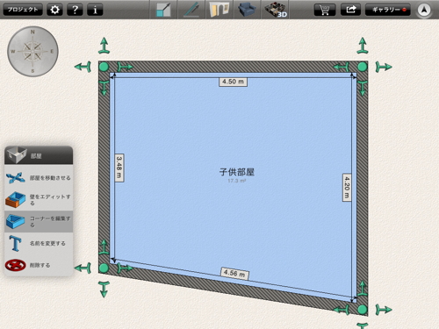Screen dimensions: 439x329
Task: Click the 子供部屋 room name label
Action: pyautogui.click(x=237, y=172)
